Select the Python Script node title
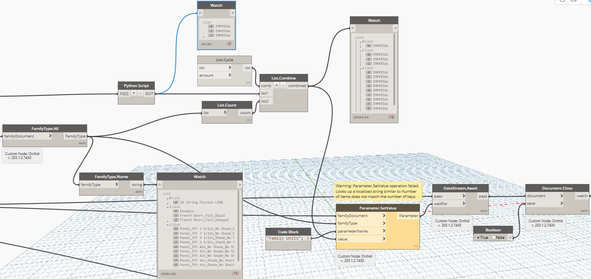591x279 pixels. (136, 85)
